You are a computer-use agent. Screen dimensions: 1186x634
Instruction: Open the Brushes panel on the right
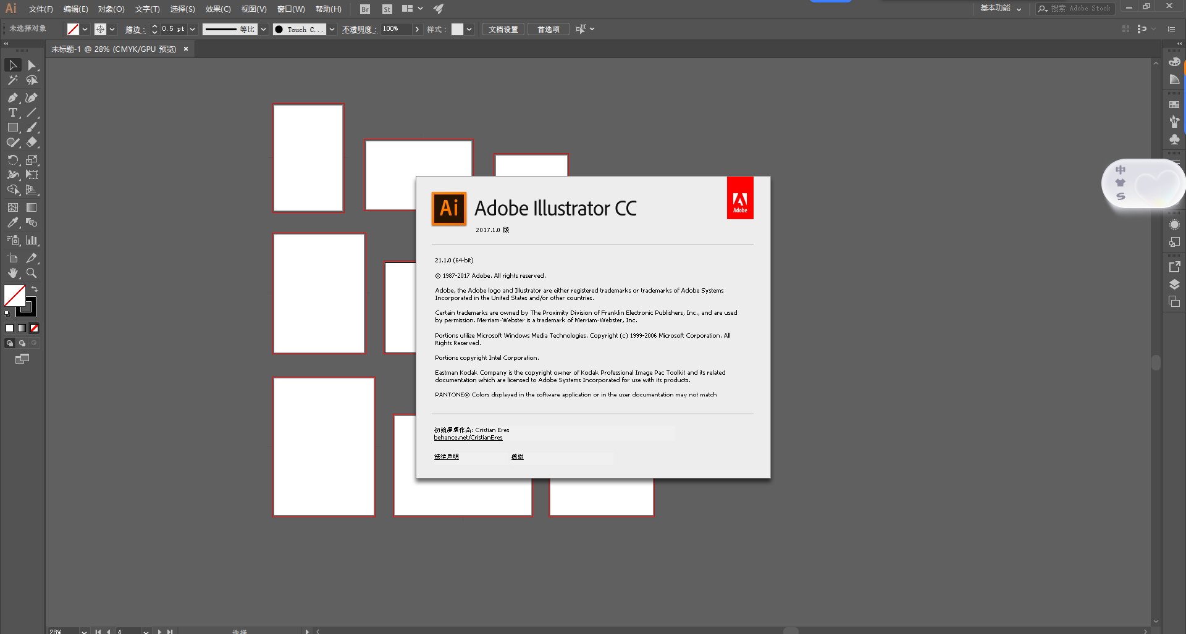pos(1174,122)
